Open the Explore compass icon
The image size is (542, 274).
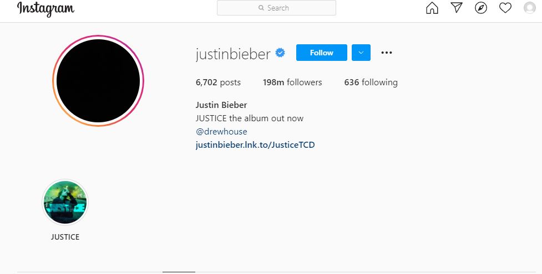coord(481,8)
